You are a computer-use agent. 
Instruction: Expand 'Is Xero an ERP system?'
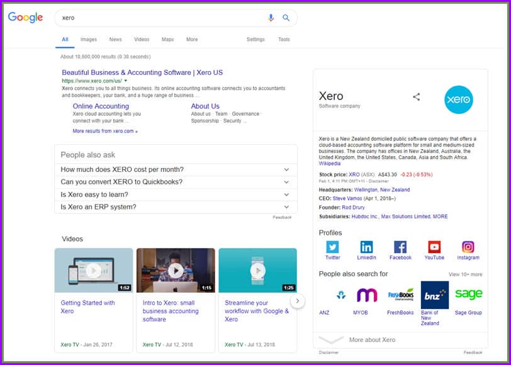coord(176,207)
